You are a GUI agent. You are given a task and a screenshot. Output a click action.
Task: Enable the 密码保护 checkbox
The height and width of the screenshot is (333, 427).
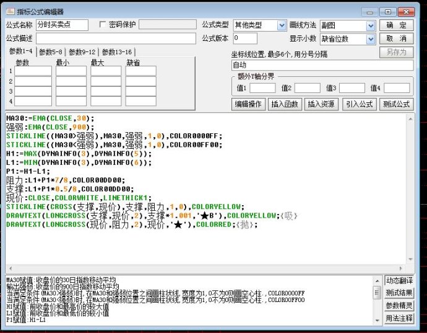click(x=103, y=25)
